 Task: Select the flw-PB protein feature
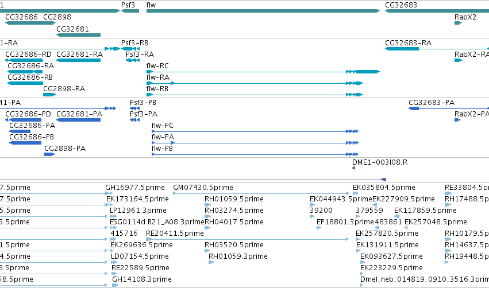click(255, 154)
